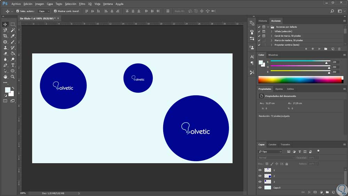Collapse the Acciones por defecto folder
348x196 pixels.
(x=268, y=27)
